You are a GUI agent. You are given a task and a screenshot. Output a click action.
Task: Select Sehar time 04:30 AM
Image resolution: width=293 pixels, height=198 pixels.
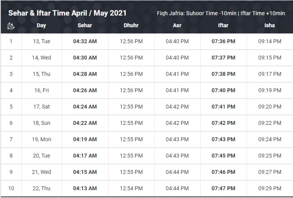click(85, 58)
